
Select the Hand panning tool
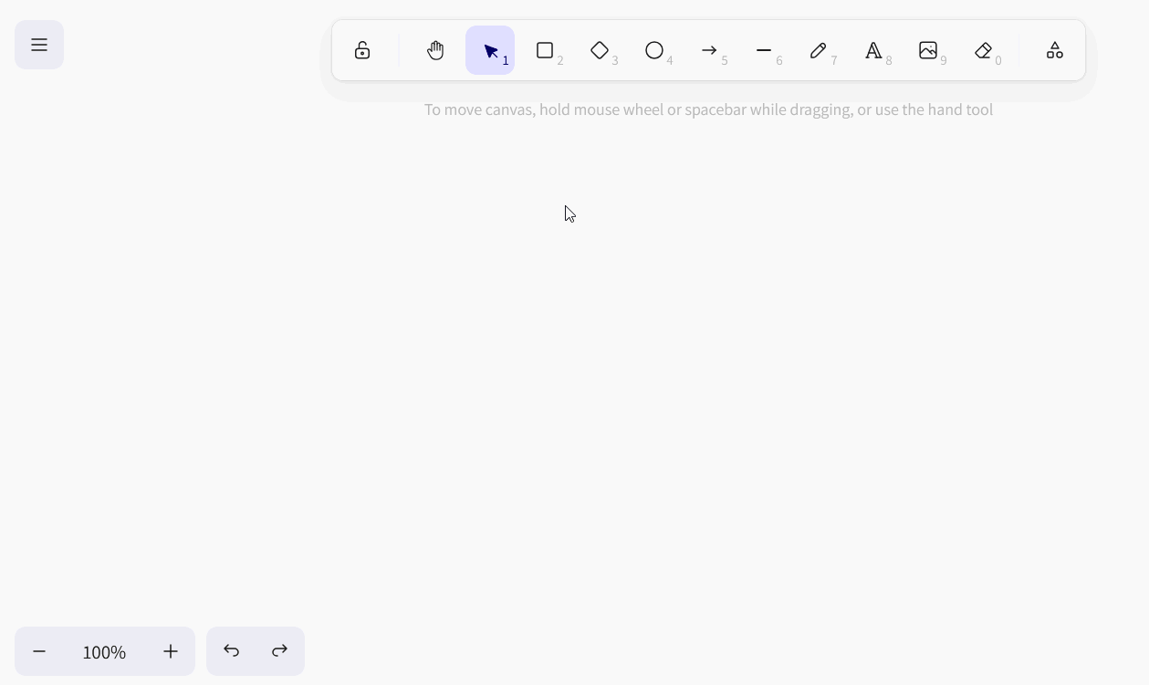pos(435,50)
